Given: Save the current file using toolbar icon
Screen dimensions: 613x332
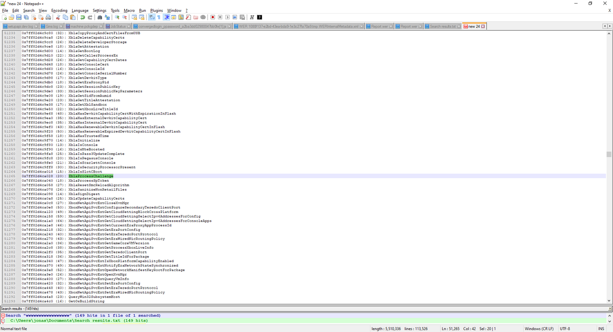Looking at the screenshot, I should [x=19, y=17].
